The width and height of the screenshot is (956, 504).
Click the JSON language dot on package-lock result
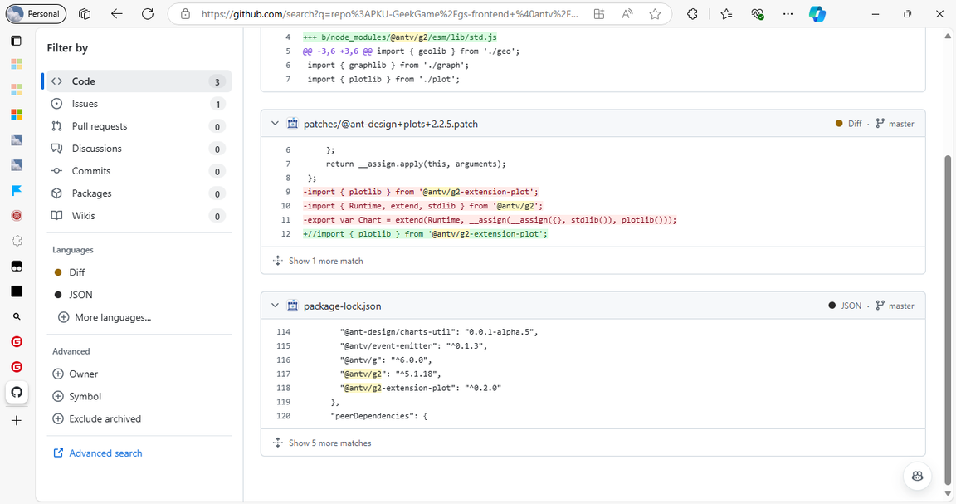[x=832, y=306]
